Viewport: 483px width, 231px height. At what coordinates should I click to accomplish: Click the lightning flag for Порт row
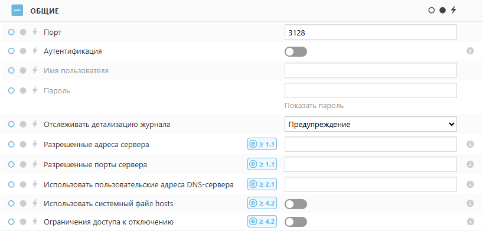tap(35, 32)
